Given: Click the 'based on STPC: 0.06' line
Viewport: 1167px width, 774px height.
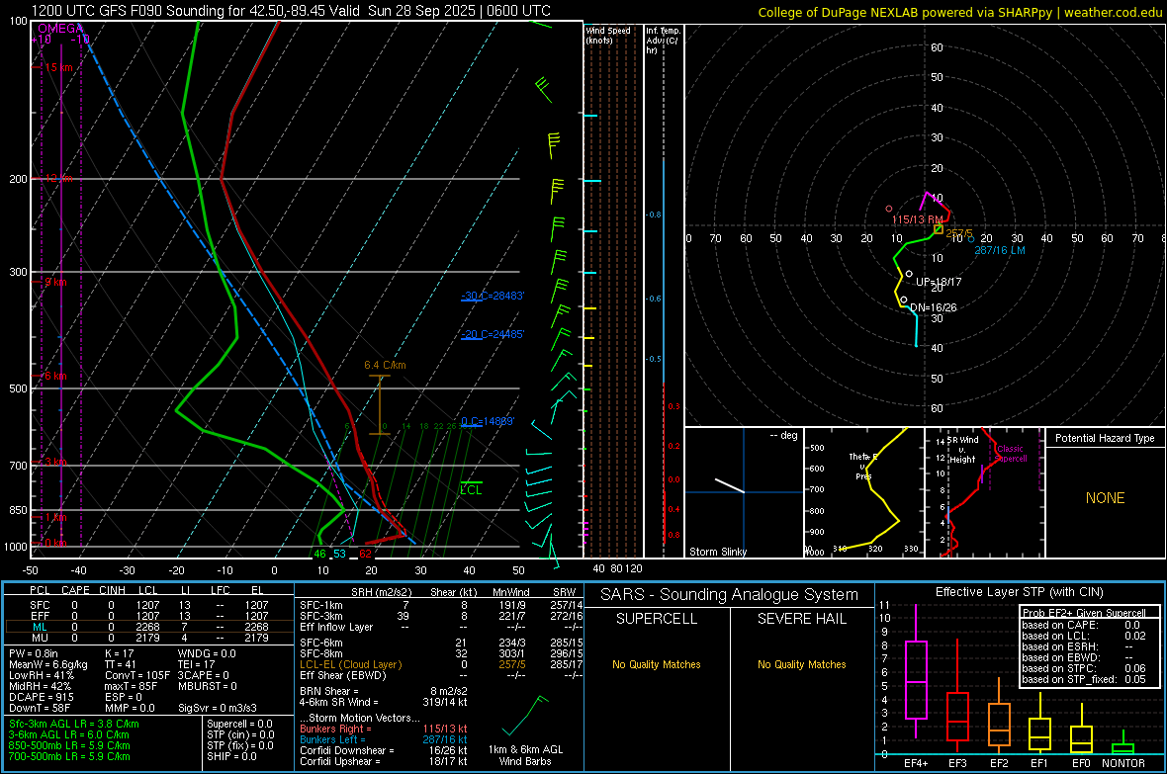Looking at the screenshot, I should [x=1084, y=668].
